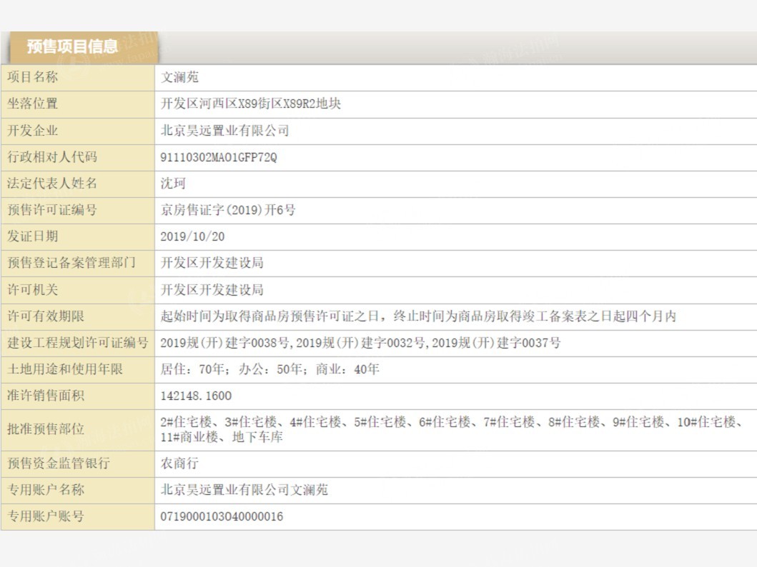This screenshot has width=757, height=567.
Task: Select the 建设工程规划许可证编号 label
Action: click(x=77, y=343)
